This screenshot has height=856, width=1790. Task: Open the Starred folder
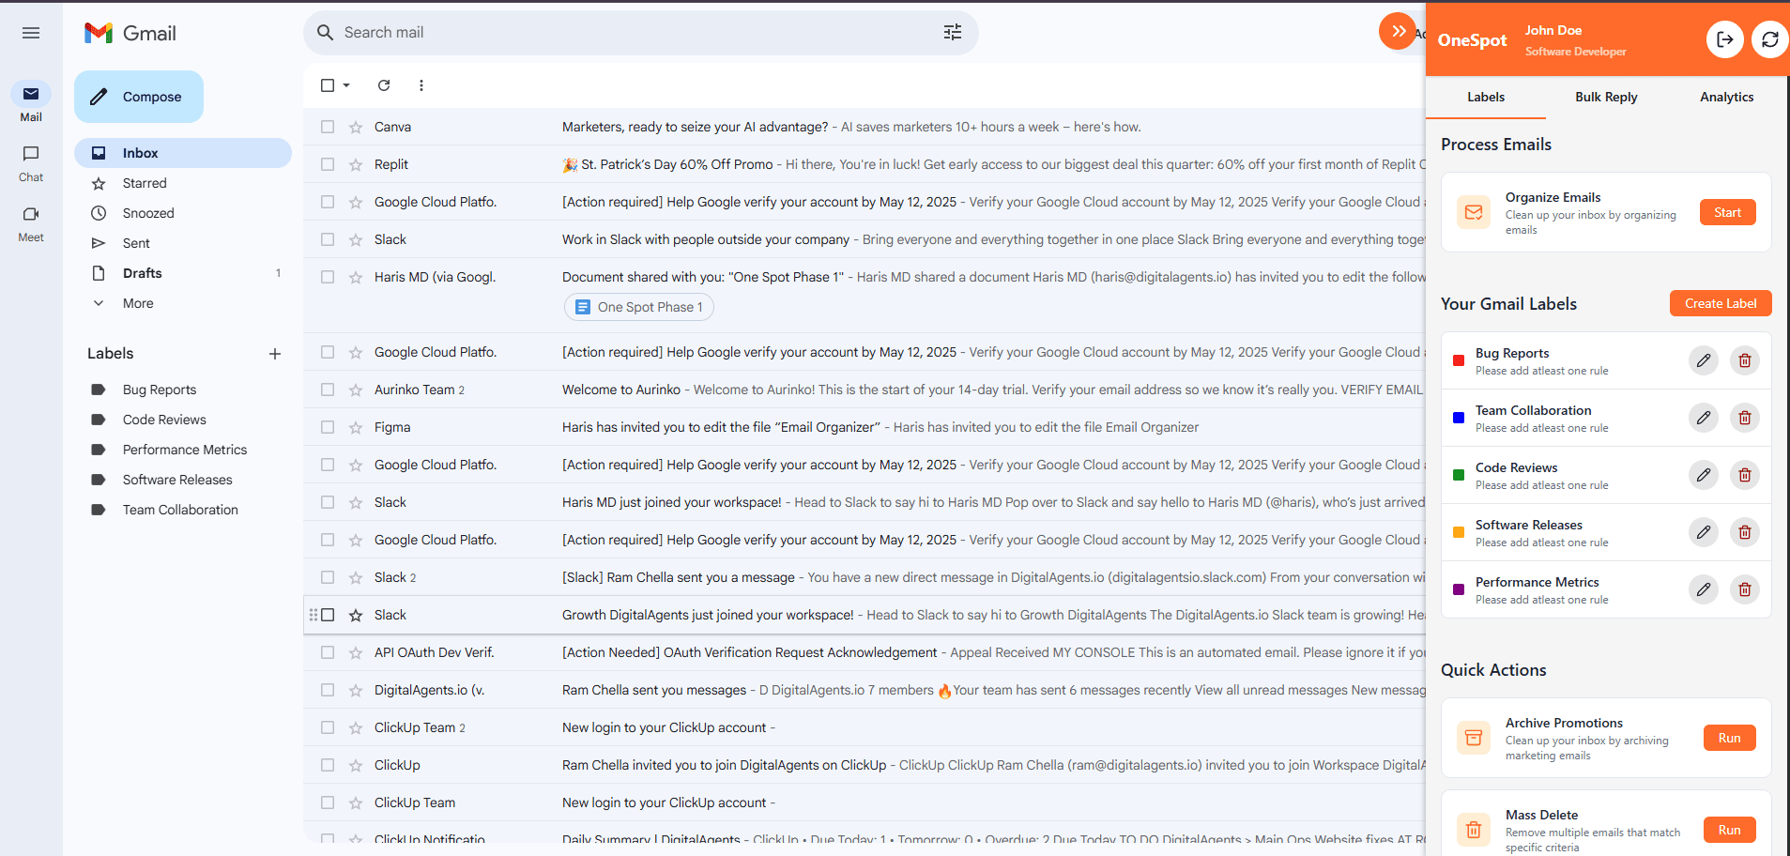coord(183,183)
